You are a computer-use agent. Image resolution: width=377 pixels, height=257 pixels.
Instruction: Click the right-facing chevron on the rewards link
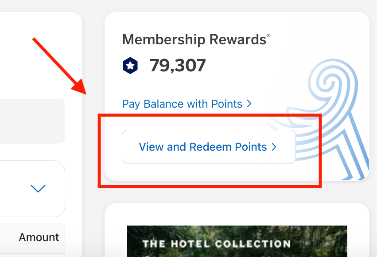coord(249,104)
